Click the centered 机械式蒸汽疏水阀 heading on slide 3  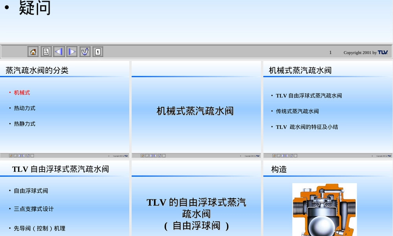click(x=195, y=111)
